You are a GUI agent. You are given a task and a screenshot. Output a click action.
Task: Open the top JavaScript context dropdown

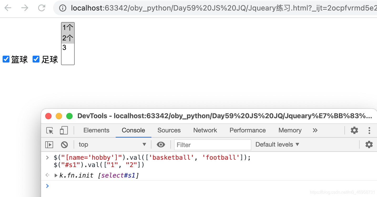[112, 144]
